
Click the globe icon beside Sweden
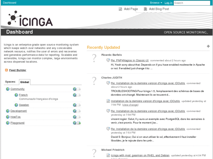16,105
